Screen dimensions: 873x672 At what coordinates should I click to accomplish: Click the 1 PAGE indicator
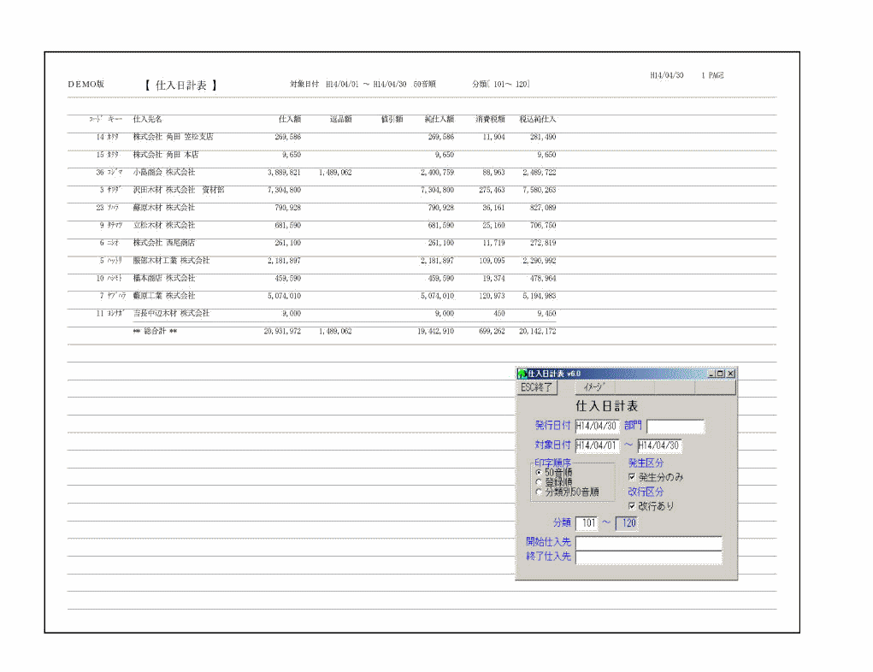[712, 75]
